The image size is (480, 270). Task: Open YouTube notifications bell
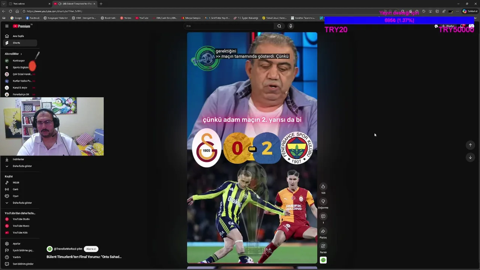coord(463,26)
